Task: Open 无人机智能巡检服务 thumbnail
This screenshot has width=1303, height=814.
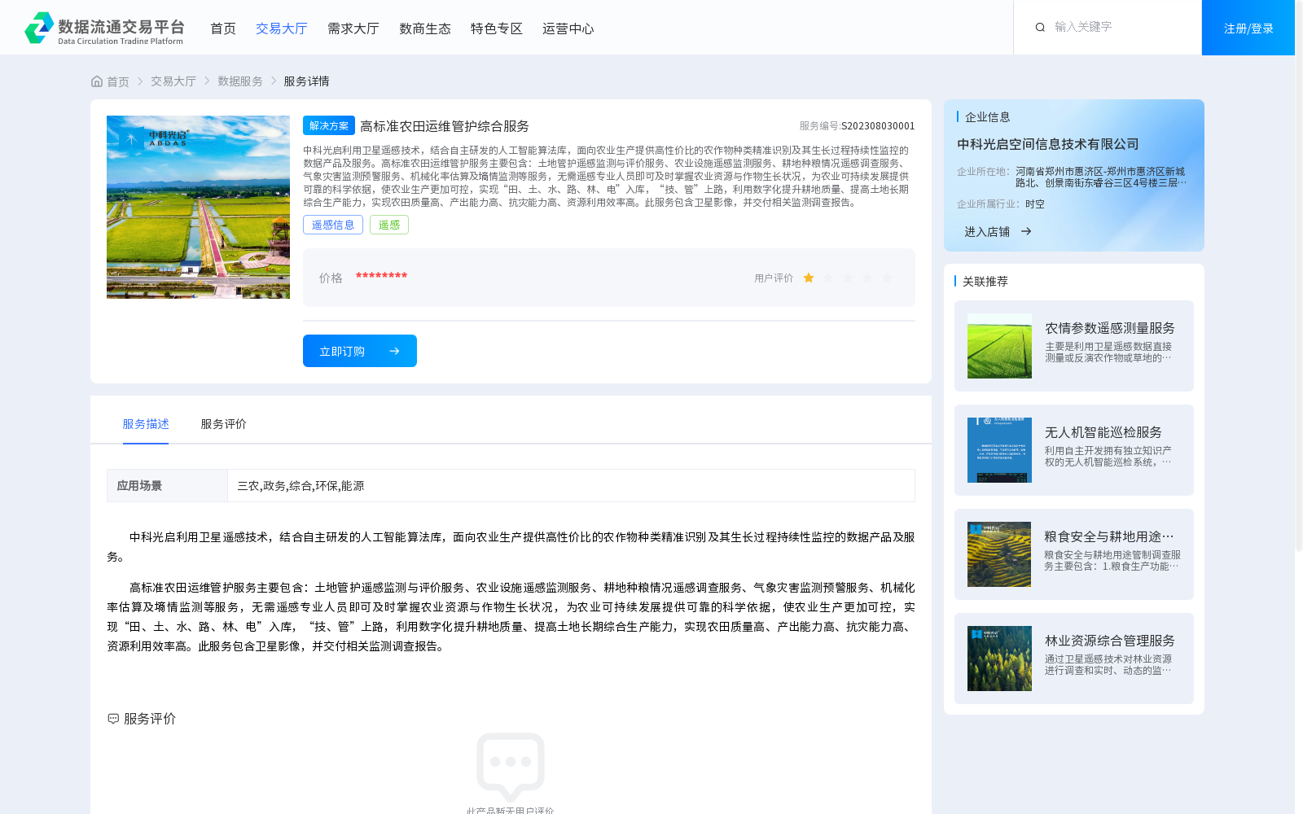Action: (x=999, y=450)
